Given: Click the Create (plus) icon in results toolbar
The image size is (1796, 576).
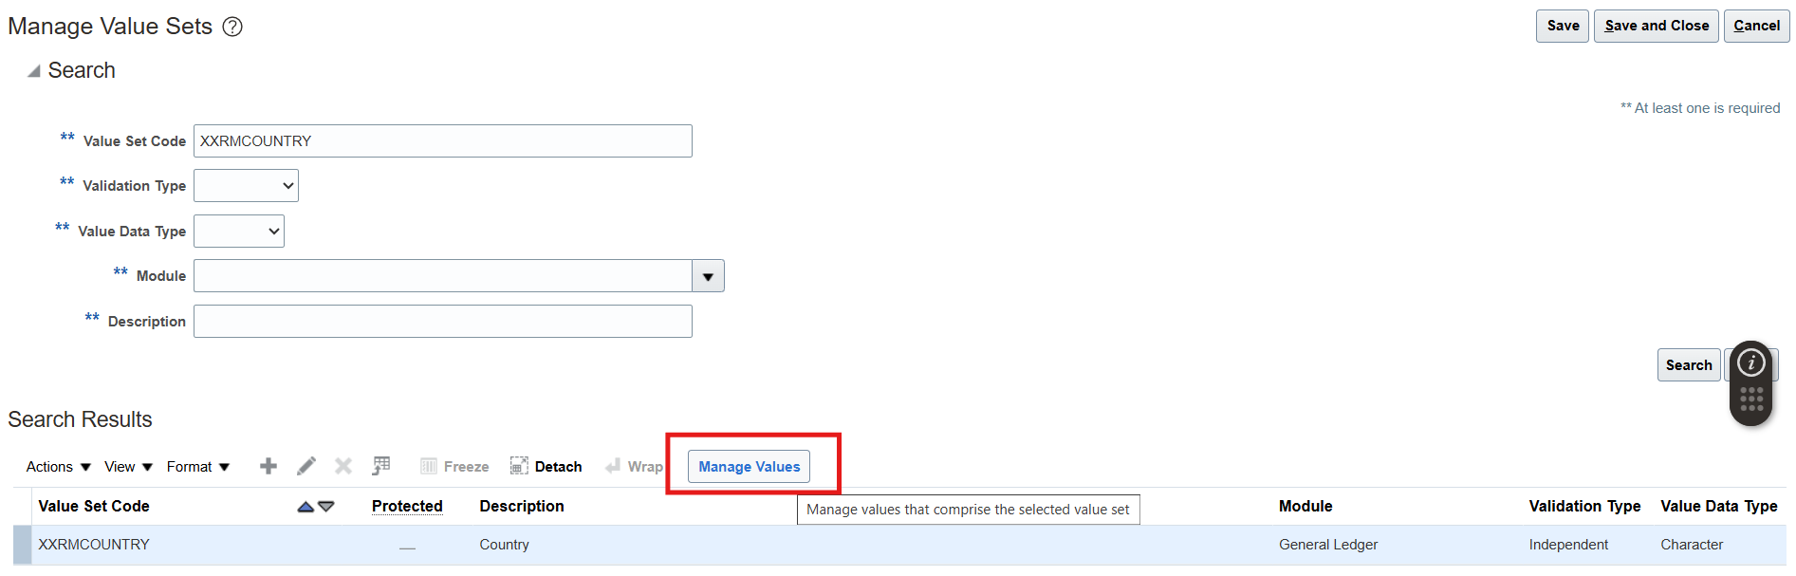Looking at the screenshot, I should coord(268,466).
